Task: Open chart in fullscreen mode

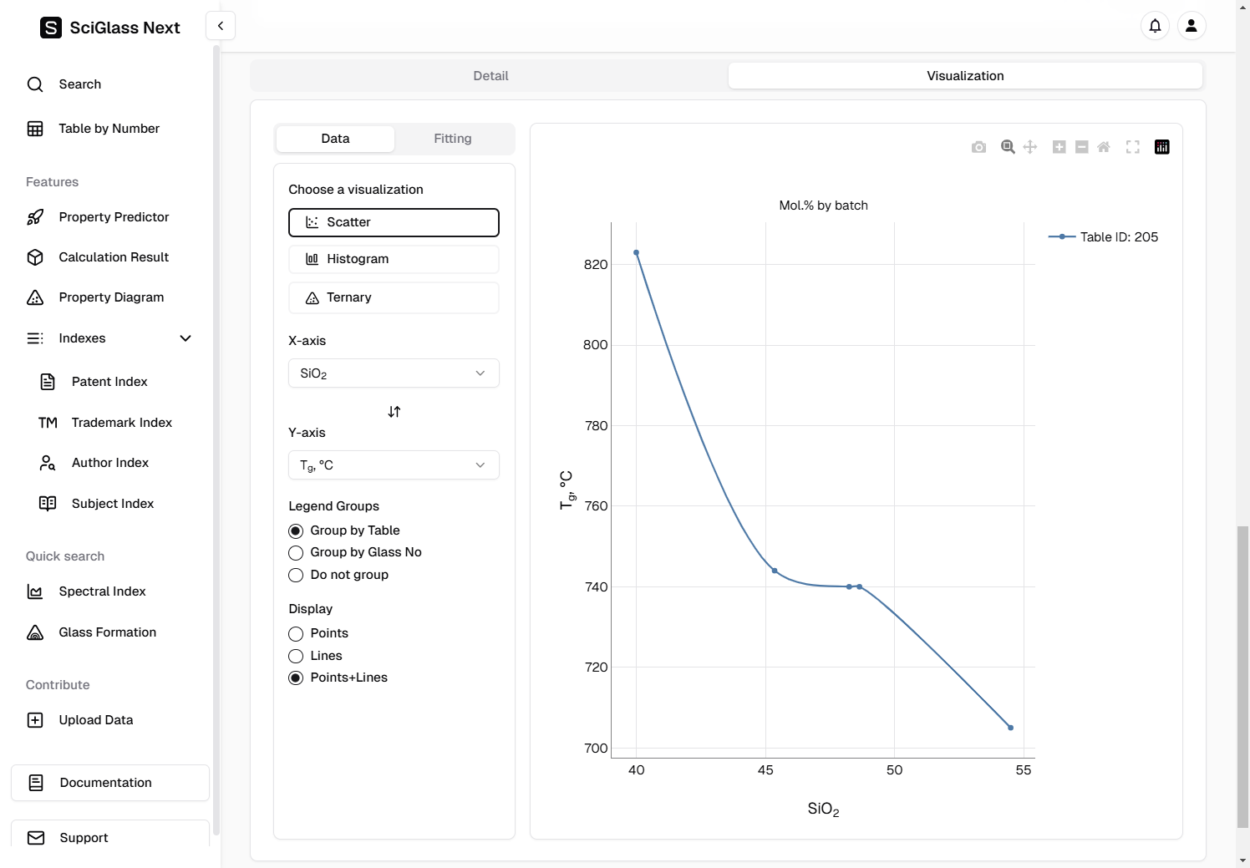Action: (x=1133, y=147)
